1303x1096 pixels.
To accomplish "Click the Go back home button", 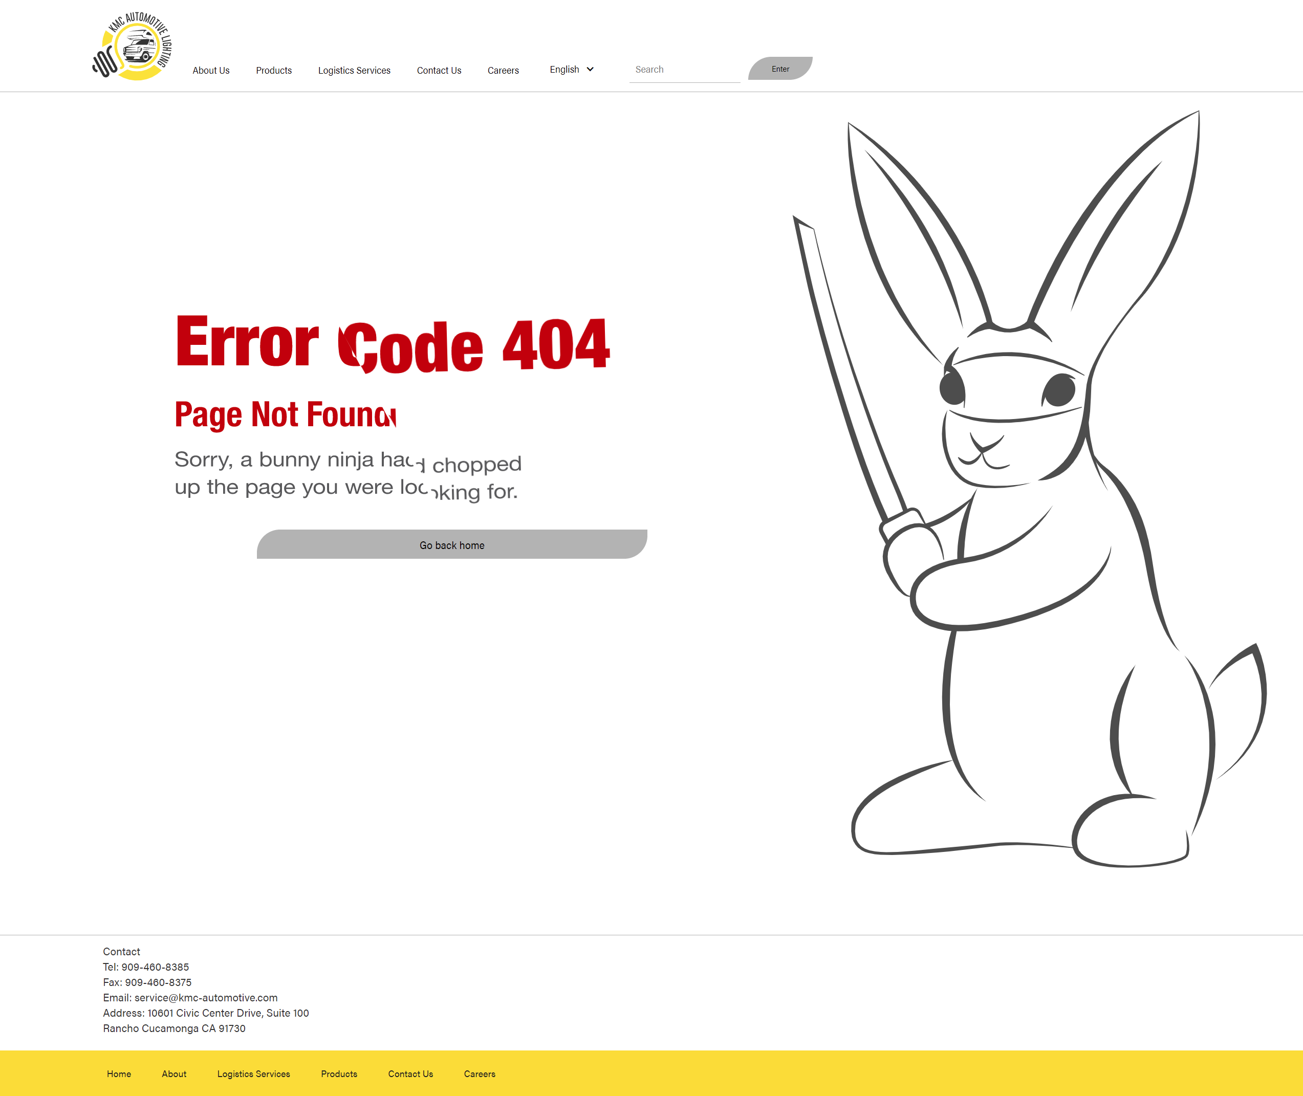I will pyautogui.click(x=452, y=545).
